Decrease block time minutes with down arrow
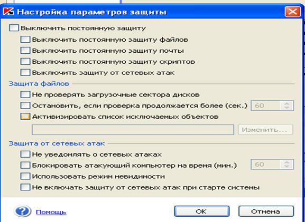The width and height of the screenshot is (305, 222). click(x=287, y=167)
